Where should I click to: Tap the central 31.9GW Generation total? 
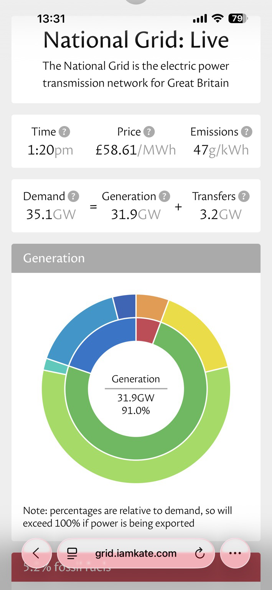click(136, 398)
